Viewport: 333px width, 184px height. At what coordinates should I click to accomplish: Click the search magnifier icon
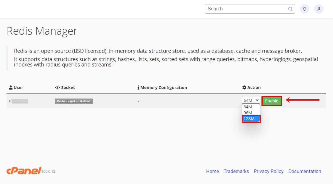click(x=290, y=9)
